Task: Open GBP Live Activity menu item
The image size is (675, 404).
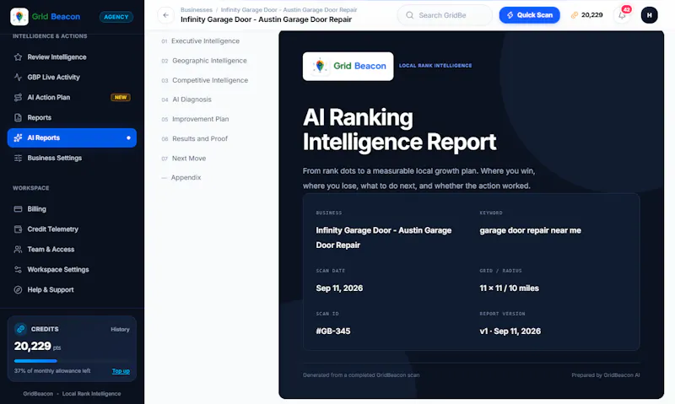Action: [72, 77]
